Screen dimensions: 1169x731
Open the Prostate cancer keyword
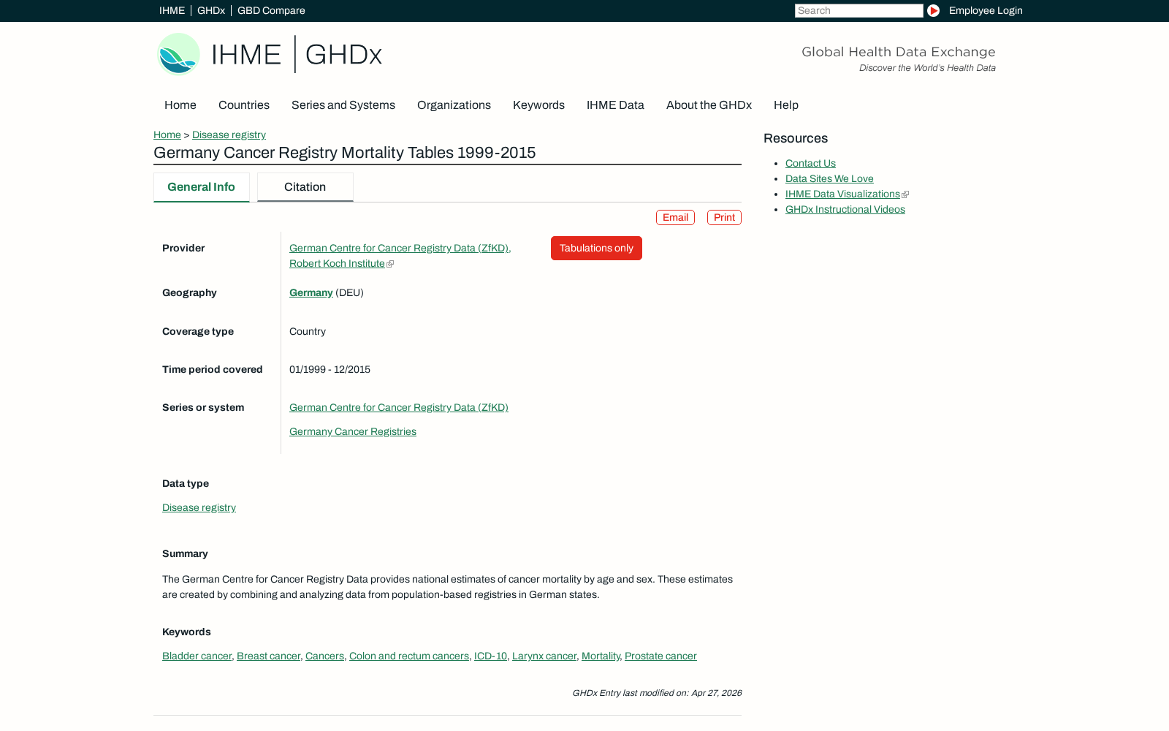[x=660, y=656]
